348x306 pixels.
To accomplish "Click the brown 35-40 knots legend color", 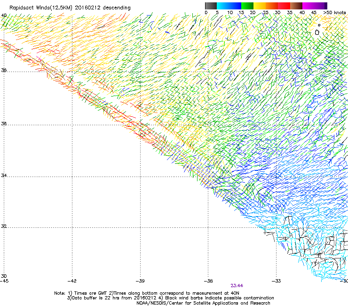I will point(296,6).
